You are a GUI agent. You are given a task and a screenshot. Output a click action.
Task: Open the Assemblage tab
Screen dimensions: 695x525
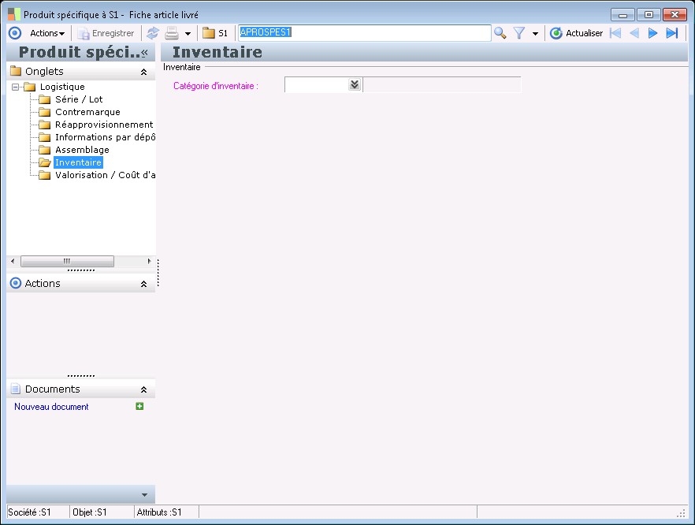83,150
